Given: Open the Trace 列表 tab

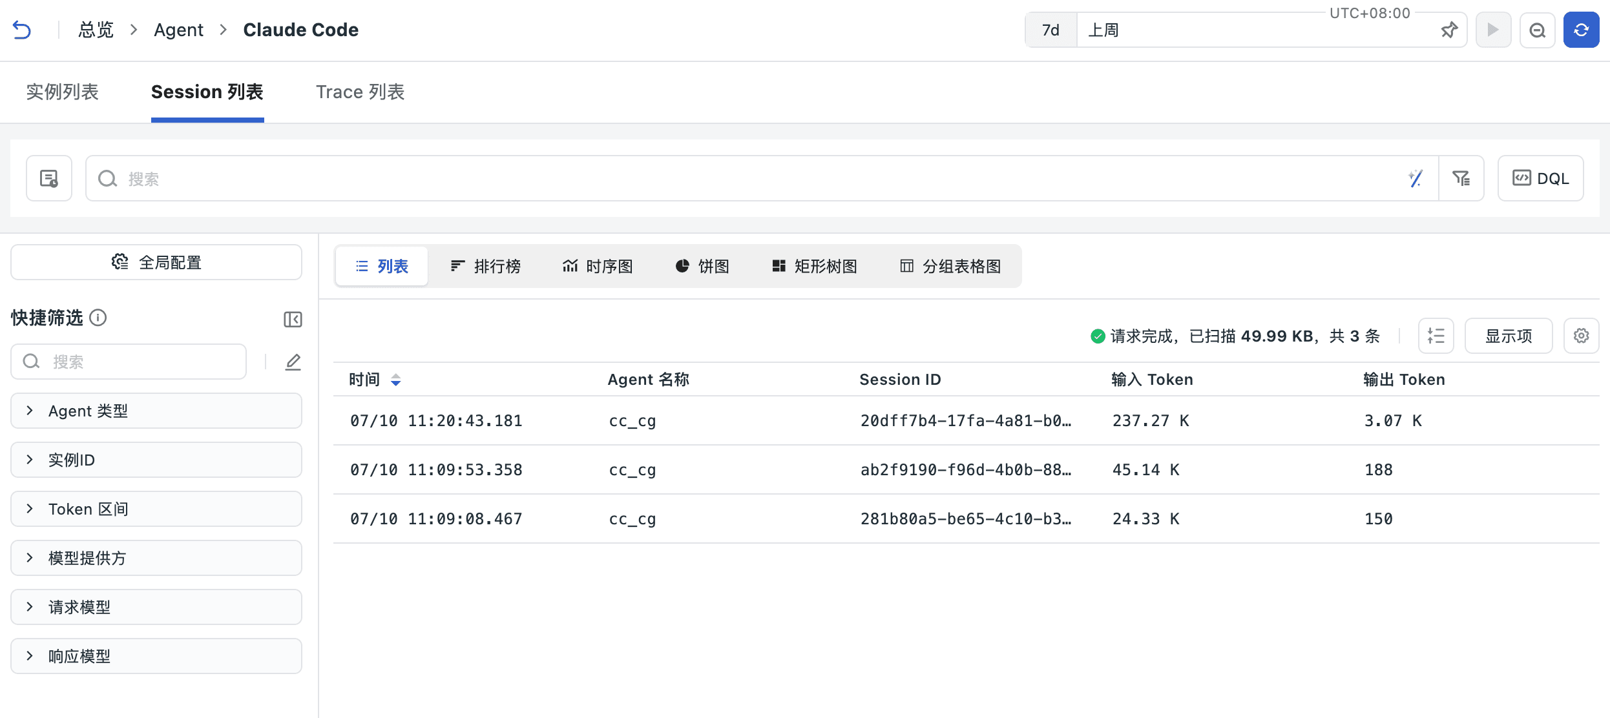Looking at the screenshot, I should (360, 92).
